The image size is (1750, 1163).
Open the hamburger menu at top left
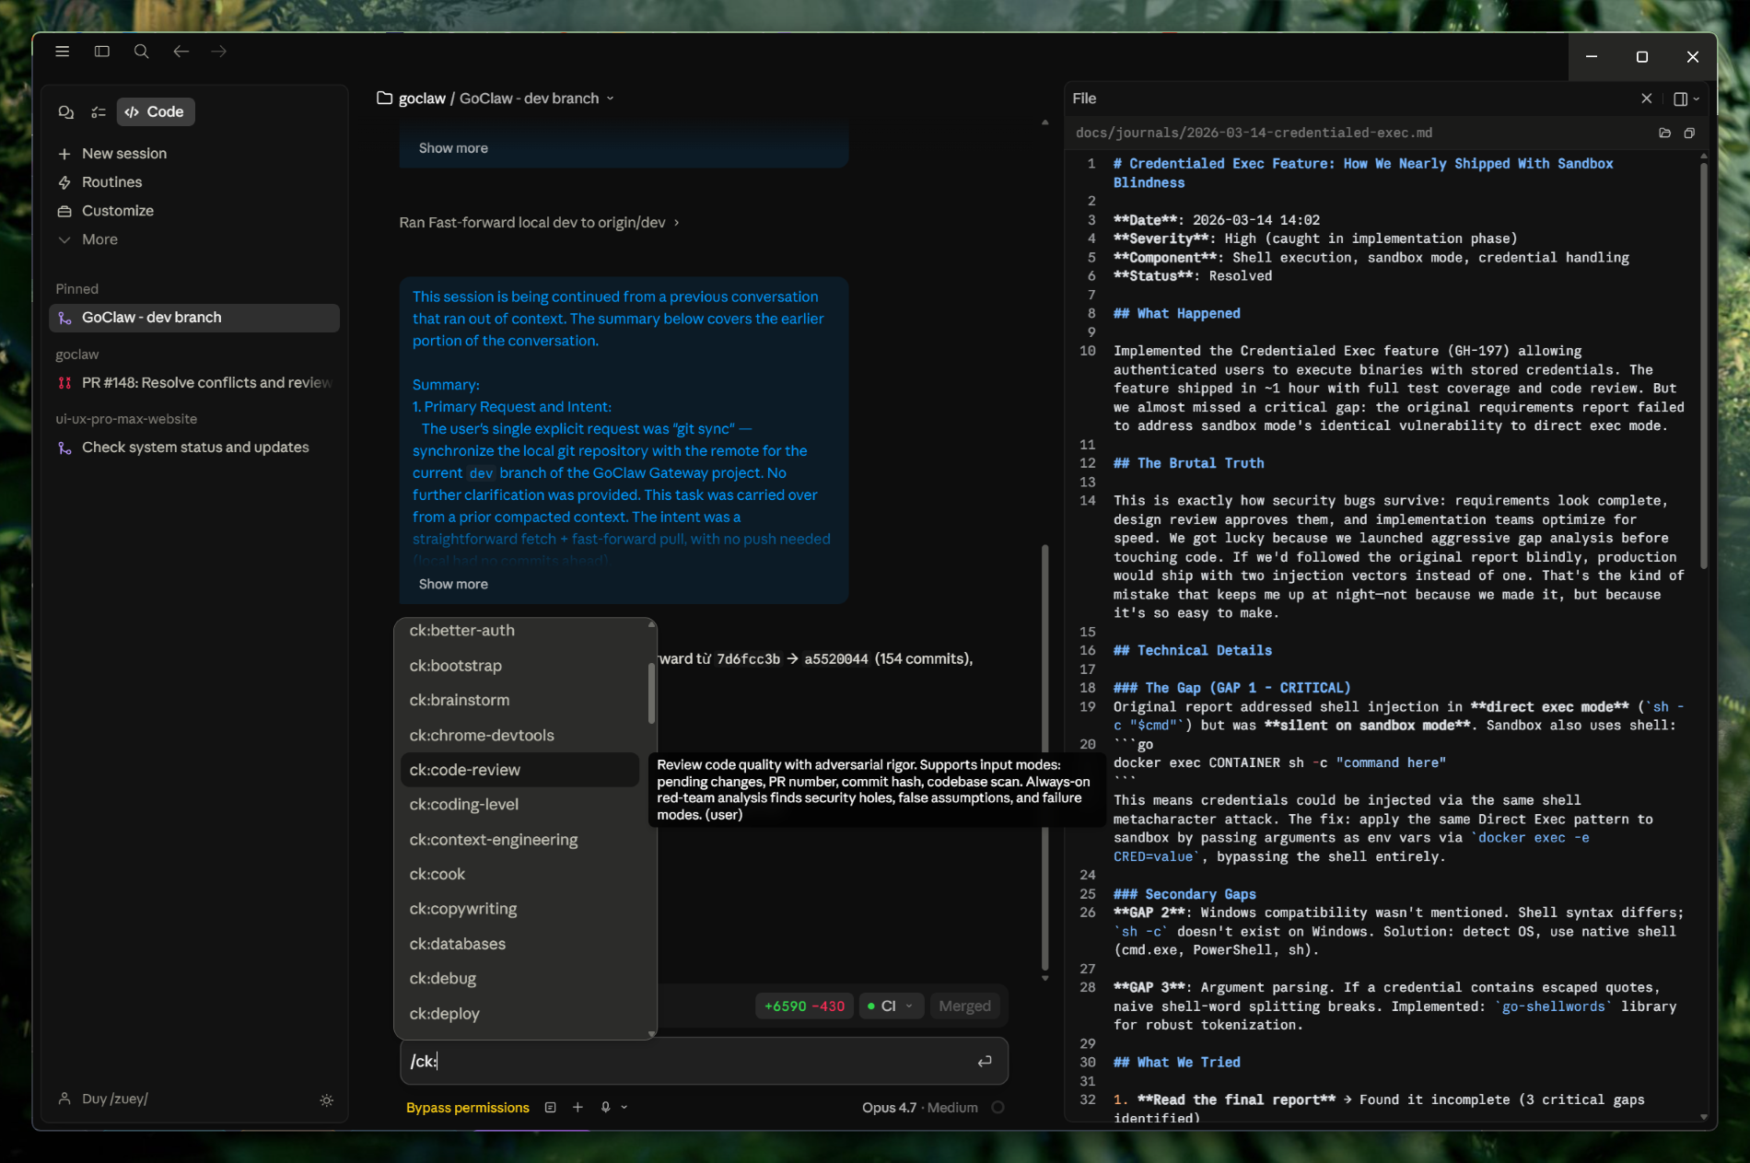tap(63, 52)
